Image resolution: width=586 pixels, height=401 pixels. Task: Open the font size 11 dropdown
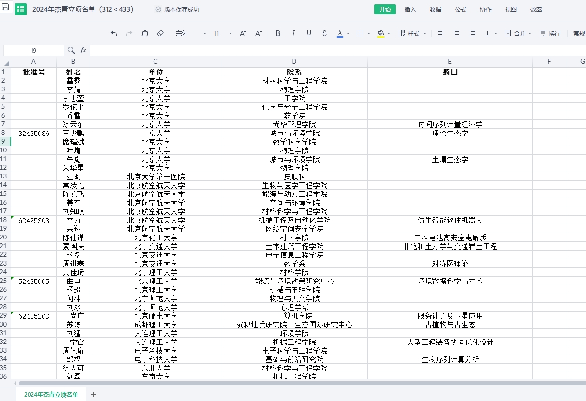(222, 33)
